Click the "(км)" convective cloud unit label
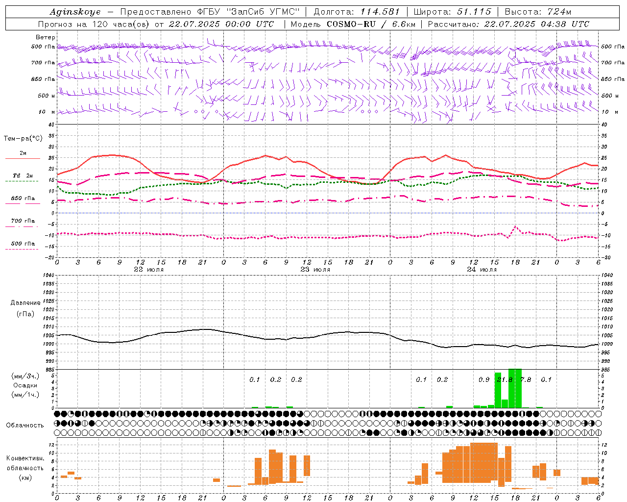This screenshot has width=627, height=502. [x=25, y=477]
